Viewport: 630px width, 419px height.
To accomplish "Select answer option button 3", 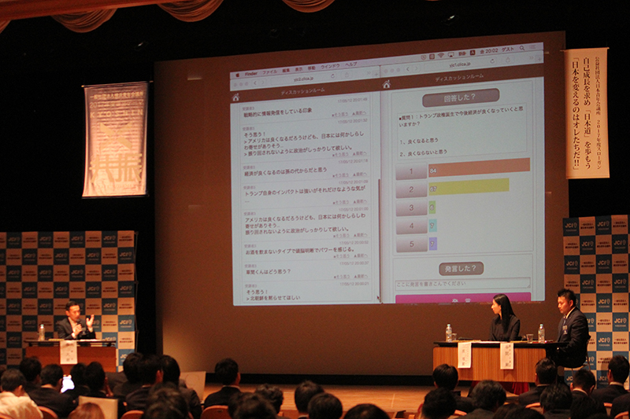I will tap(410, 208).
